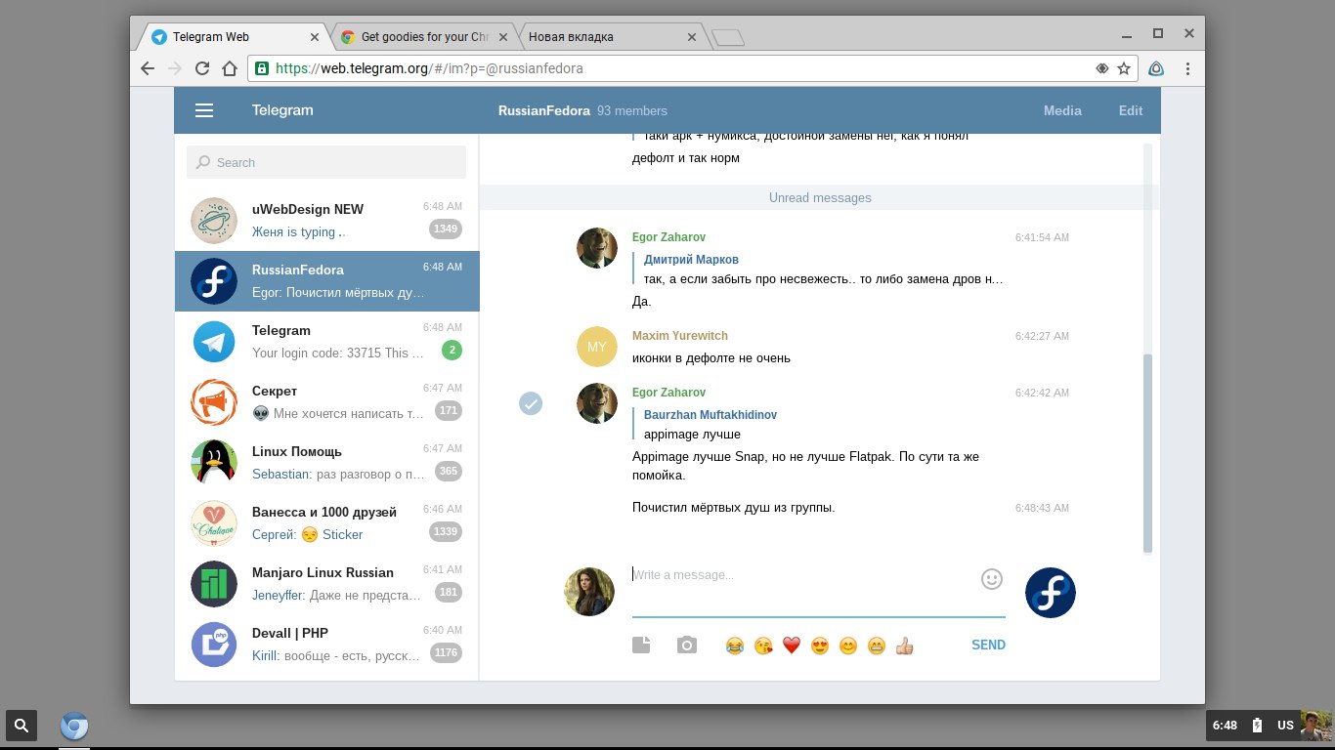Click Egor Zaharov's avatar on 6:42:42 message

pyautogui.click(x=597, y=403)
